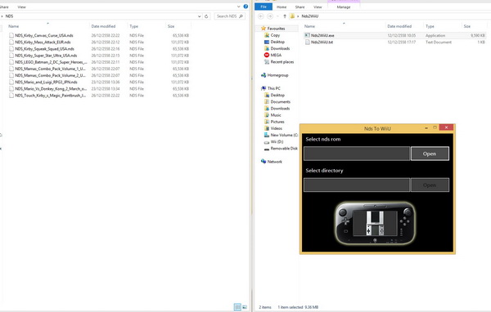
Task: Select Documents under This PC
Action: (x=280, y=102)
